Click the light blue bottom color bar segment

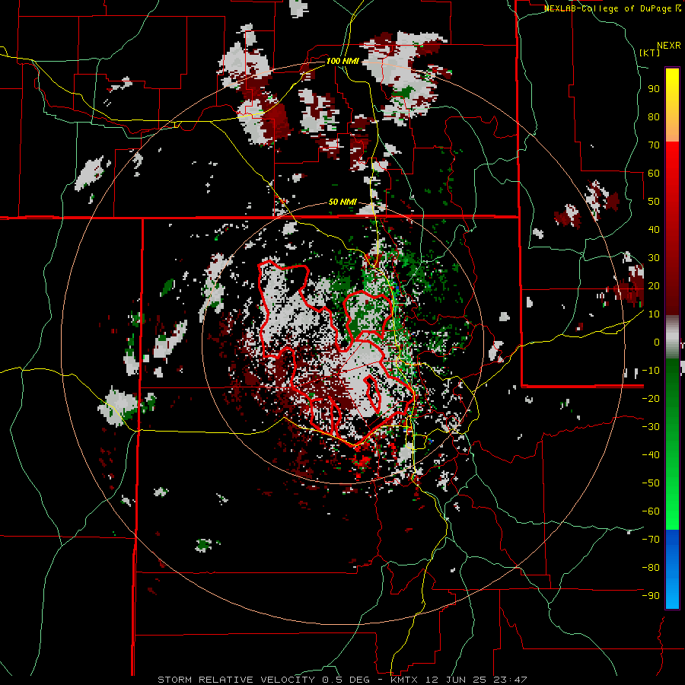tap(672, 594)
